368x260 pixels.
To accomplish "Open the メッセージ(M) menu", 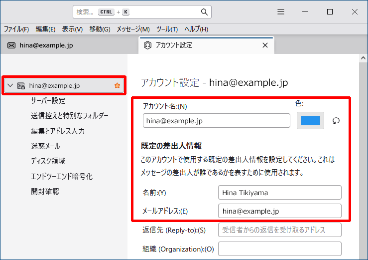I will pyautogui.click(x=133, y=29).
